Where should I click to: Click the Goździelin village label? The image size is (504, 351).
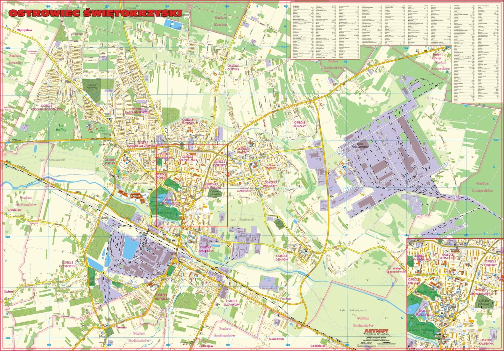(x=317, y=346)
